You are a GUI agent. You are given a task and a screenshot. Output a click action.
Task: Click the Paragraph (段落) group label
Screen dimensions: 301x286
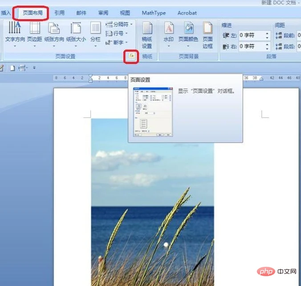271,56
